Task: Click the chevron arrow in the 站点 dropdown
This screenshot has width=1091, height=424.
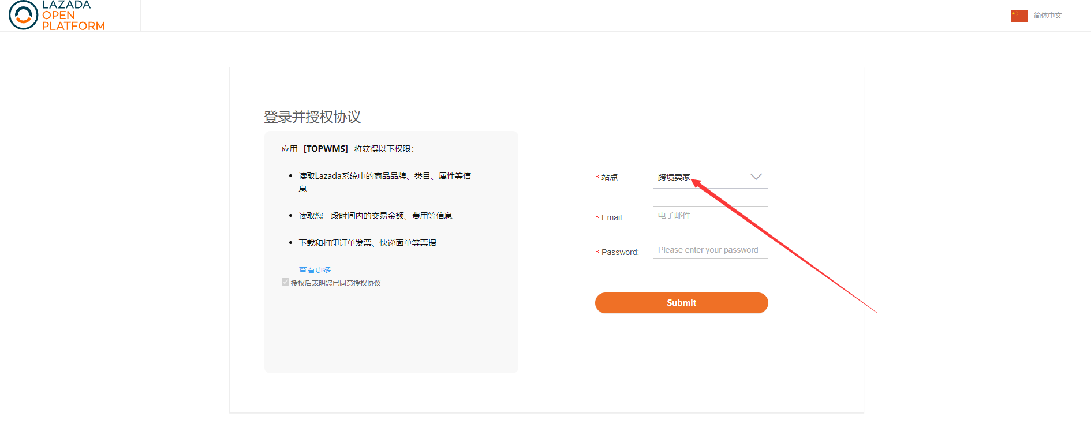Action: tap(756, 177)
